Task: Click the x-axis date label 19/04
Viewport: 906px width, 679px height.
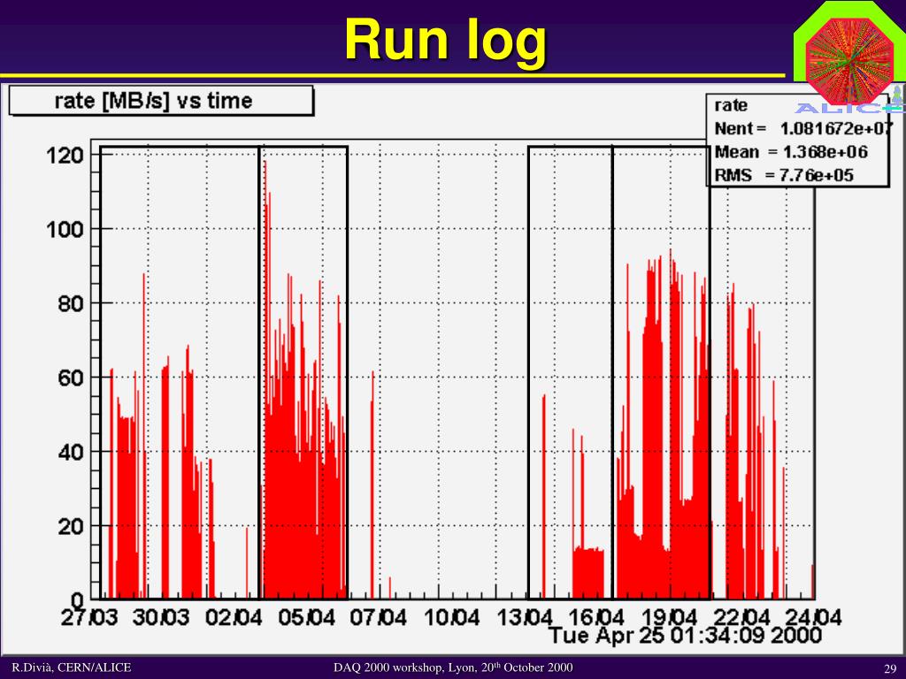Action: pos(670,617)
